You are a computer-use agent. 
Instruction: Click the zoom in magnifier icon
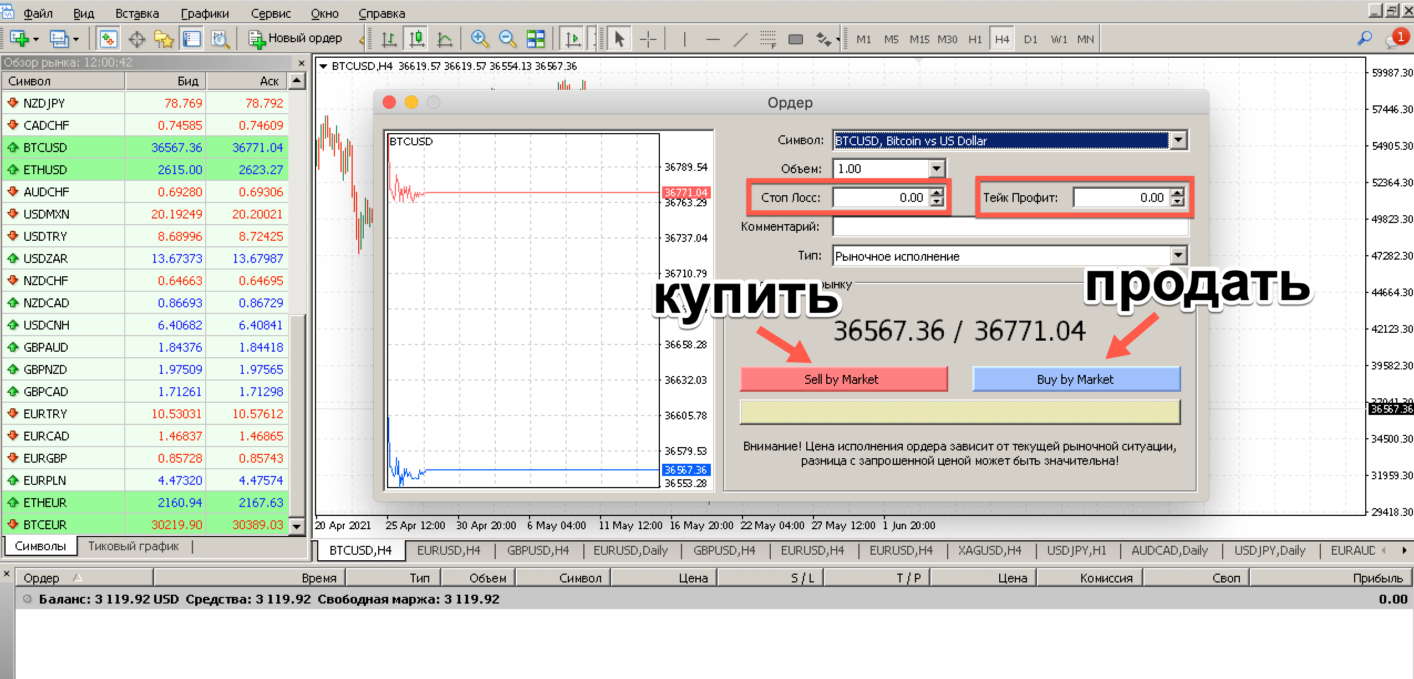[x=479, y=39]
